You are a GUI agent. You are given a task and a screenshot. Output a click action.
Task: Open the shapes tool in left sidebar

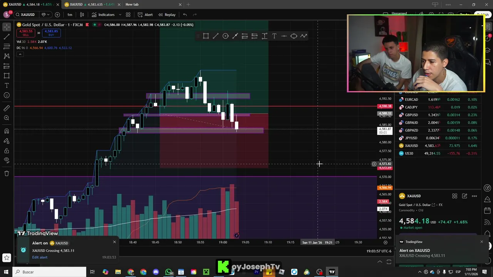[x=7, y=76]
